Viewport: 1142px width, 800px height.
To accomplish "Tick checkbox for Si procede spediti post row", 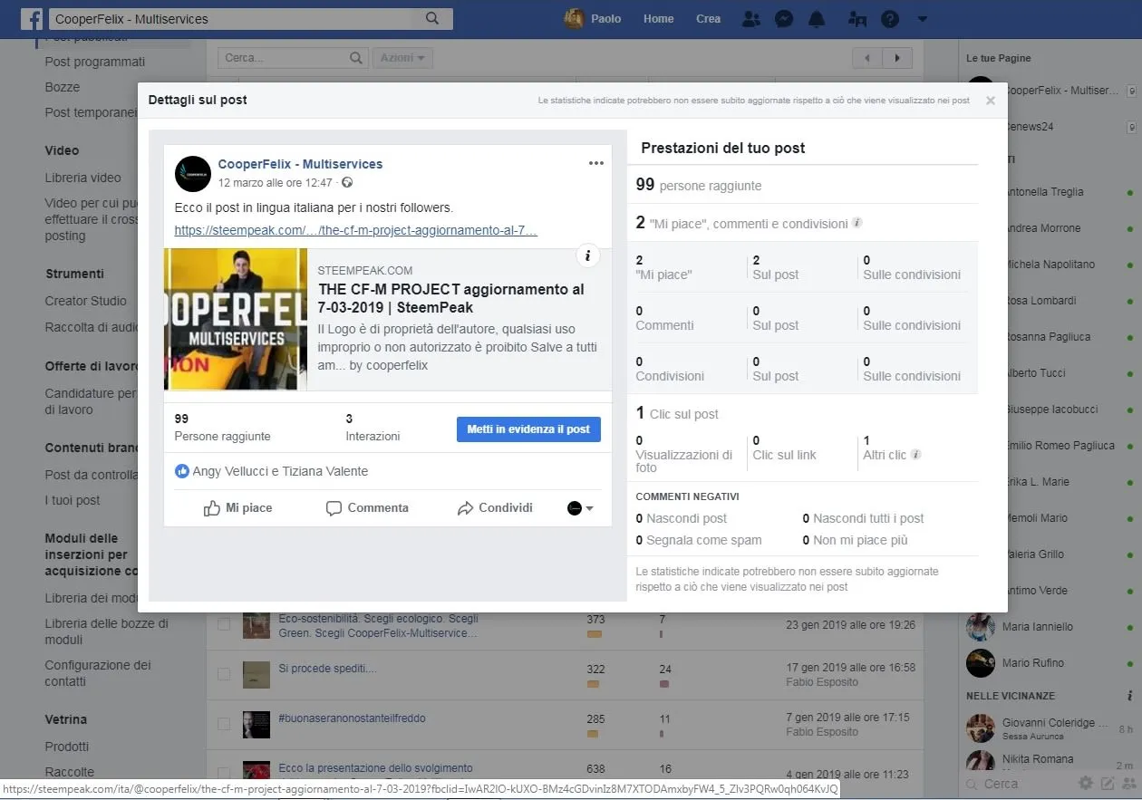I will (224, 674).
